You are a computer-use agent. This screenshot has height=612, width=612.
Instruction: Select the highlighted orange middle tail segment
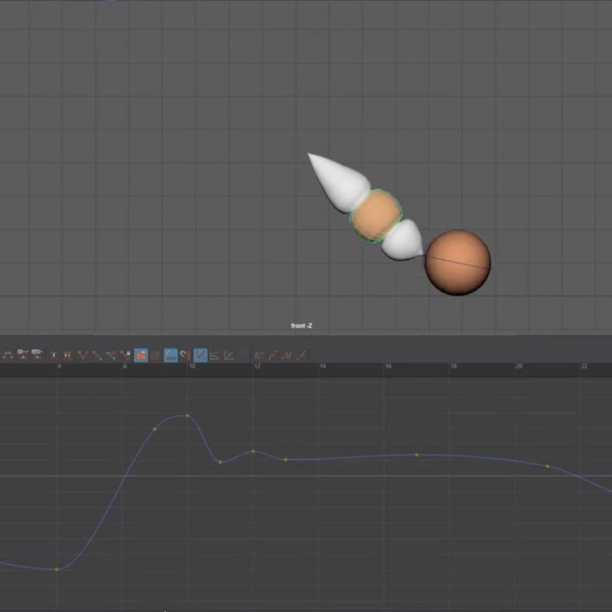click(x=376, y=216)
